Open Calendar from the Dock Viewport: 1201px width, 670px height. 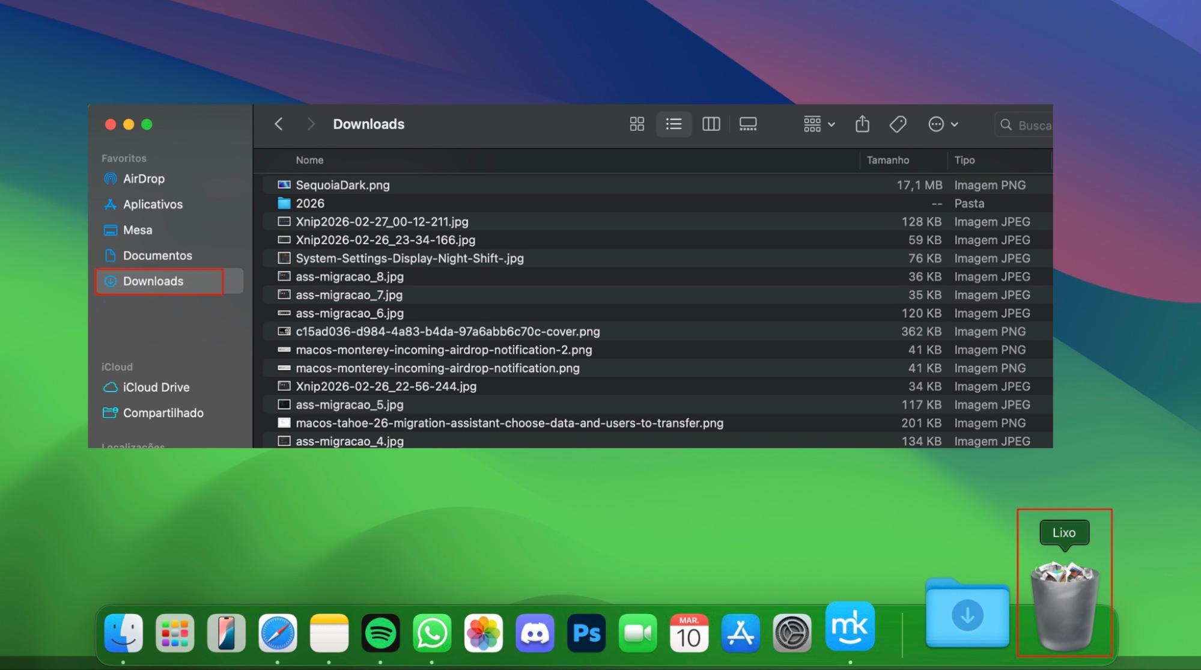pyautogui.click(x=689, y=633)
